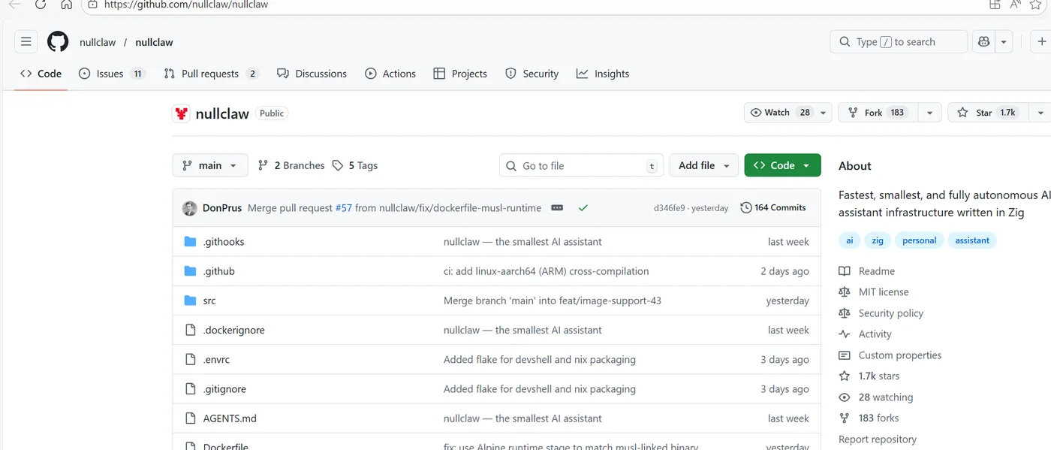This screenshot has width=1051, height=450.
Task: Open the main branch dropdown
Action: (x=210, y=165)
